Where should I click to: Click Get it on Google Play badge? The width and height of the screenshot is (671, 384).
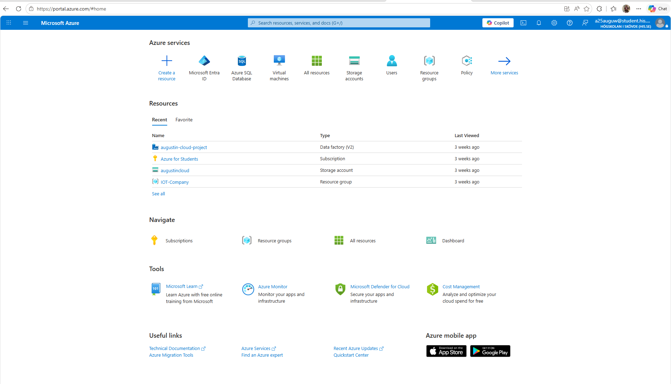pos(490,351)
